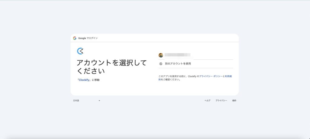Click the Google でログイン header text
The height and width of the screenshot is (139, 310).
88,38
